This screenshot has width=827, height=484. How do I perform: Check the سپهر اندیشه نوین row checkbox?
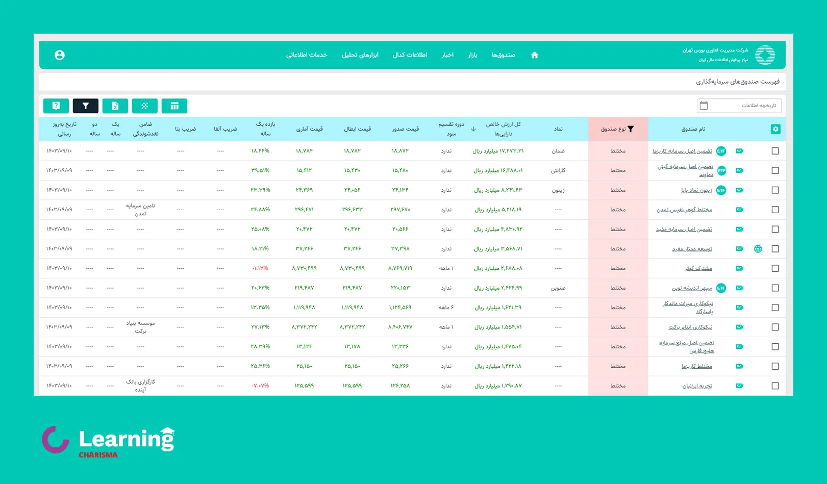coord(775,288)
